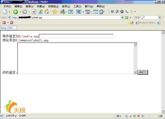The width and height of the screenshot is (165, 119).
Task: Refresh the page with green arrows icon
Action: coord(40,12)
